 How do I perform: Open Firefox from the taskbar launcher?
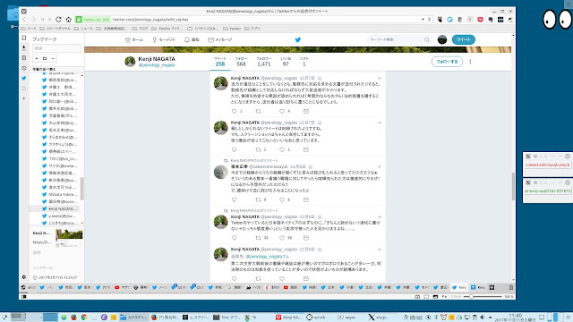(73, 317)
